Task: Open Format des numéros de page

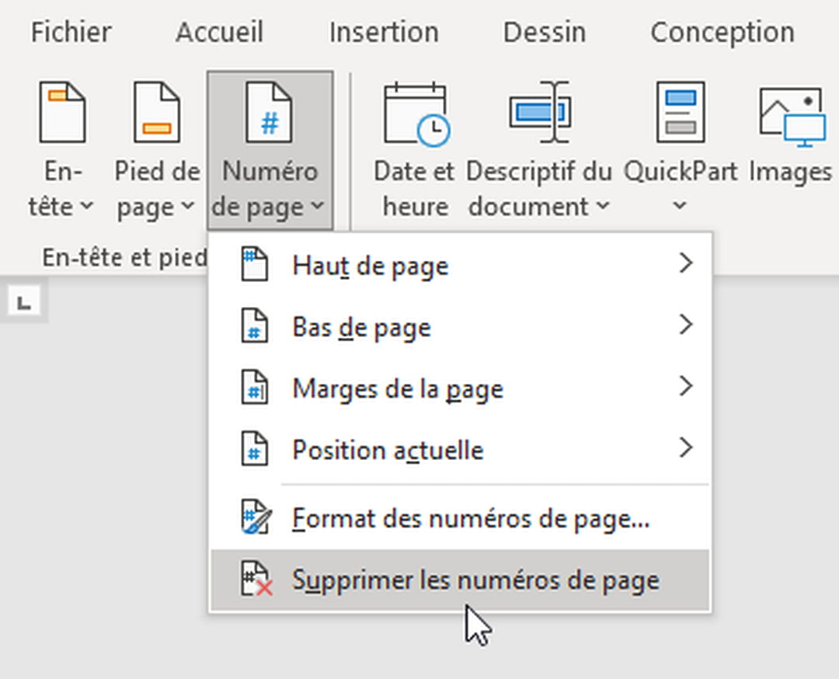Action: coord(460,518)
